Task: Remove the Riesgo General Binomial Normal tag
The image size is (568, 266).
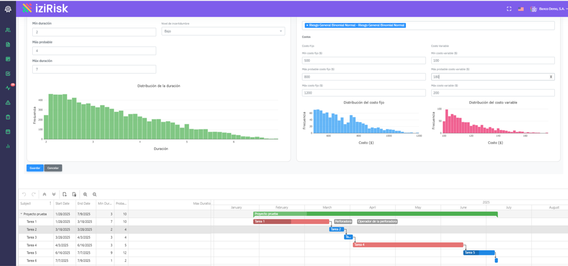Action: [x=307, y=25]
